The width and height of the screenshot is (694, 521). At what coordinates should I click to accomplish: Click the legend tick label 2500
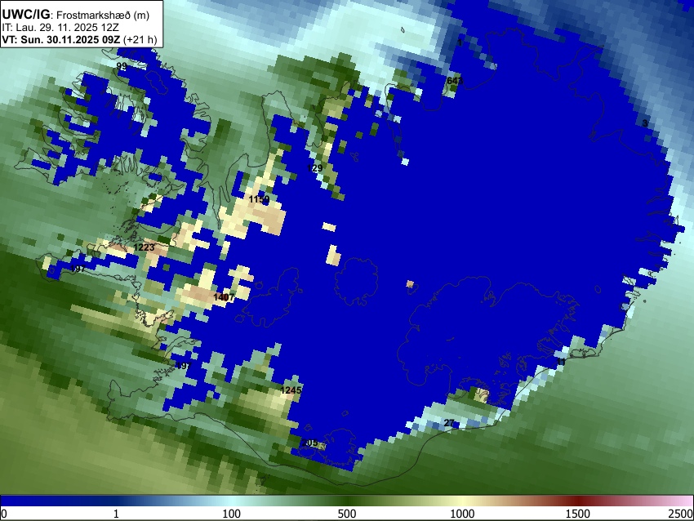point(681,514)
